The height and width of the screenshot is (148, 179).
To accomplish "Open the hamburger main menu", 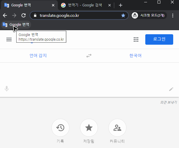I will (x=9, y=39).
